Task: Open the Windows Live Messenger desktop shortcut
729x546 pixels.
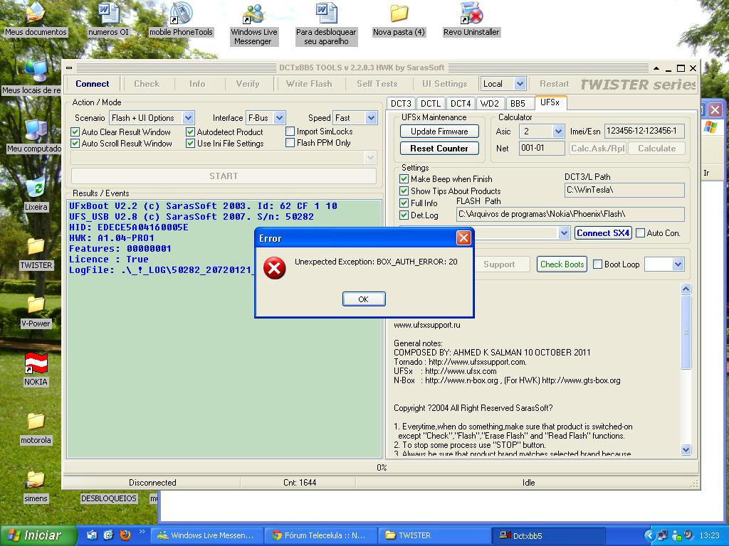Action: point(253,24)
